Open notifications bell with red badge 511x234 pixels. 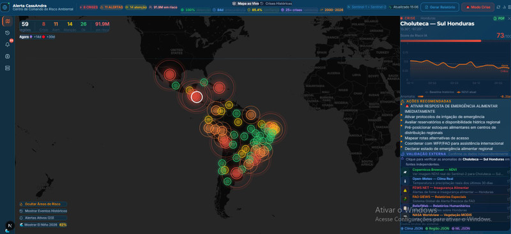(x=7, y=45)
